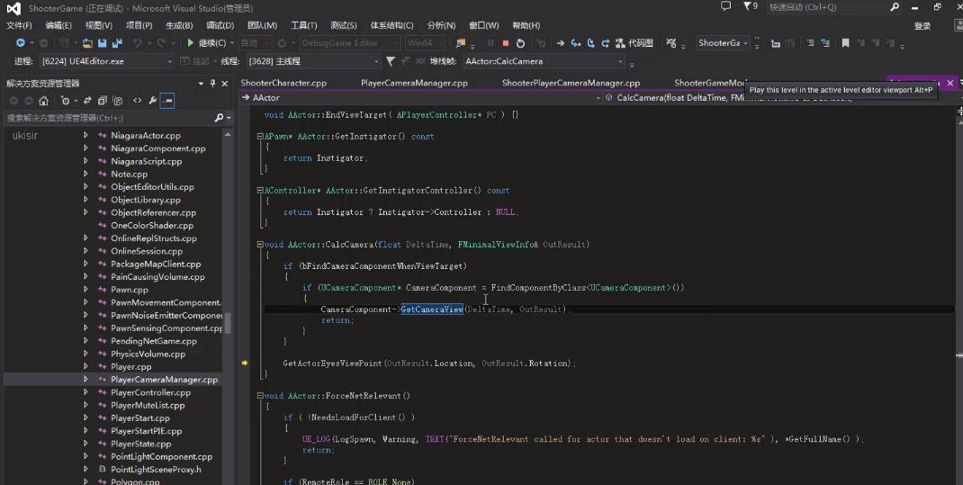Image resolution: width=963 pixels, height=485 pixels.
Task: Open the 代码图 code map button
Action: click(634, 43)
